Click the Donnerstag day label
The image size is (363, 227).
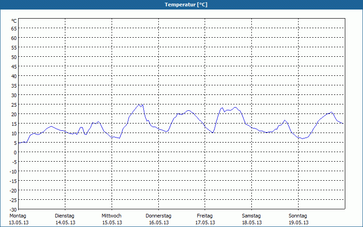[158, 216]
